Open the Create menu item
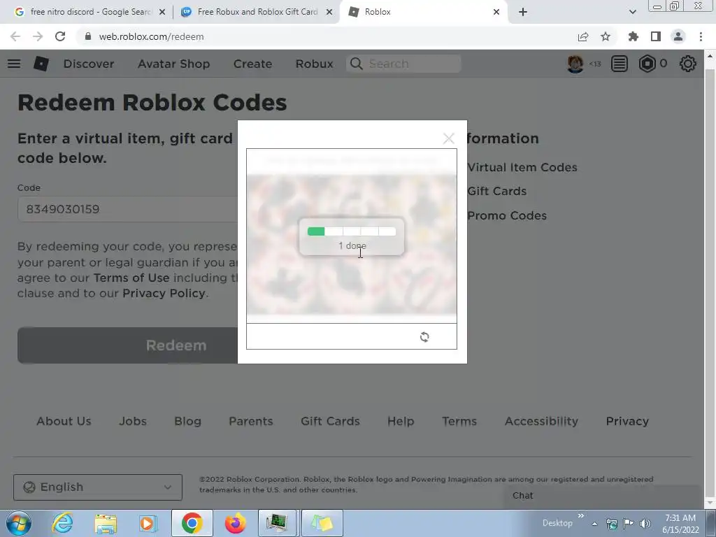This screenshot has width=716, height=537. 252,64
